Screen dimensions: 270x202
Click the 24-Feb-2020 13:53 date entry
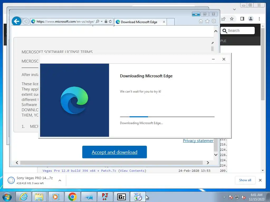(194, 171)
